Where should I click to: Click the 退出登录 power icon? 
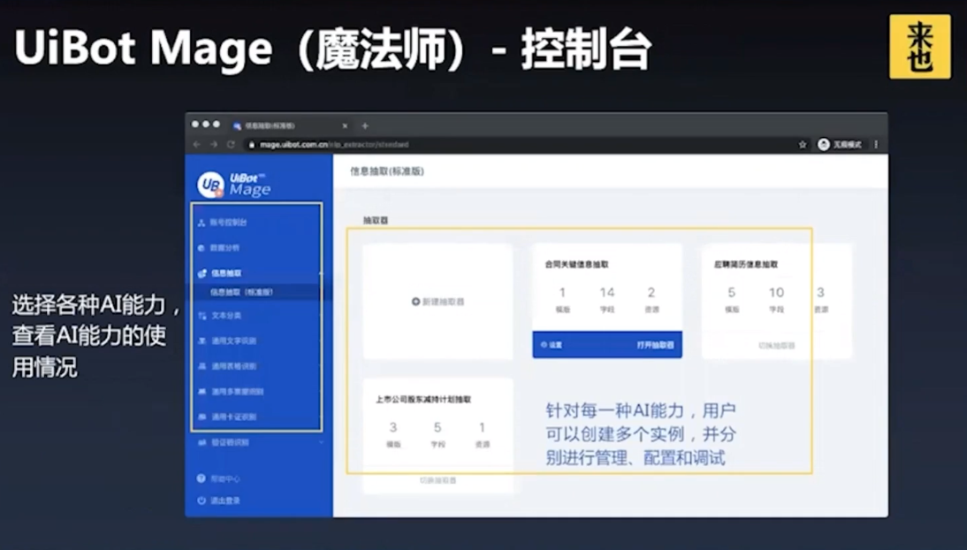(x=201, y=500)
